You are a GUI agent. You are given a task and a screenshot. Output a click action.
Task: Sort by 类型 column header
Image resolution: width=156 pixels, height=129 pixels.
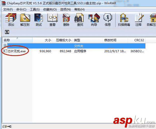(88, 40)
